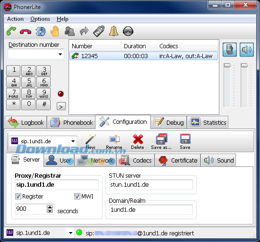Dial keypad digit 1
Image resolution: width=260 pixels, height=242 pixels.
13,70
